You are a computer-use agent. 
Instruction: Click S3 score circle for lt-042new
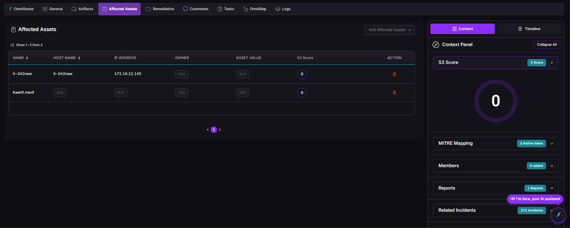click(302, 74)
